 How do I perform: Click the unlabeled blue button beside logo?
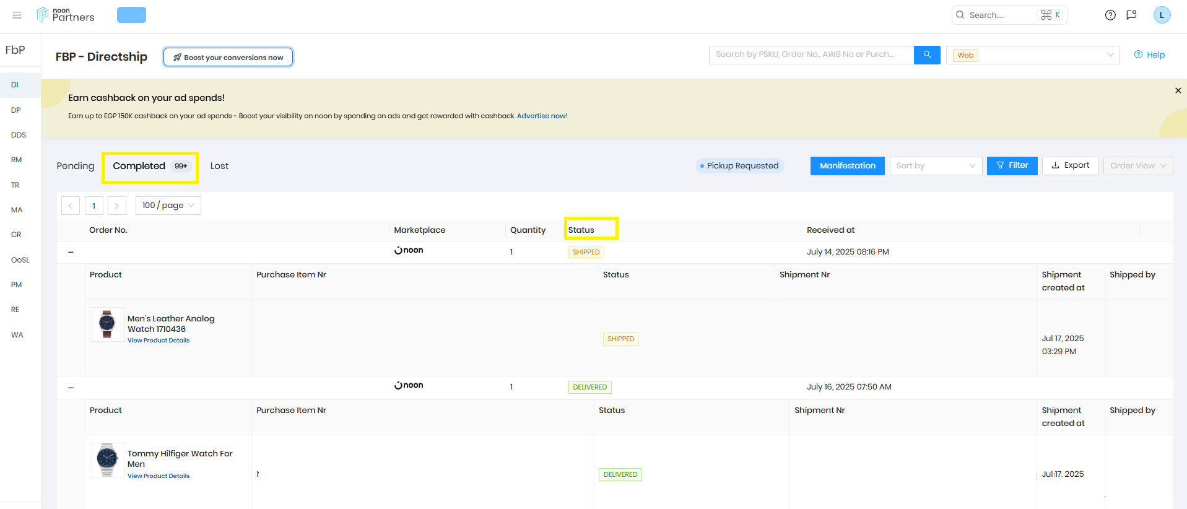pos(131,15)
